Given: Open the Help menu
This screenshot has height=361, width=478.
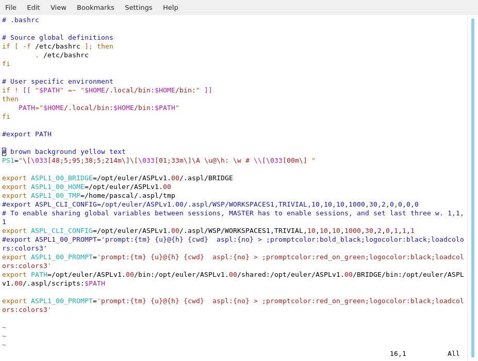Looking at the screenshot, I should [x=171, y=7].
